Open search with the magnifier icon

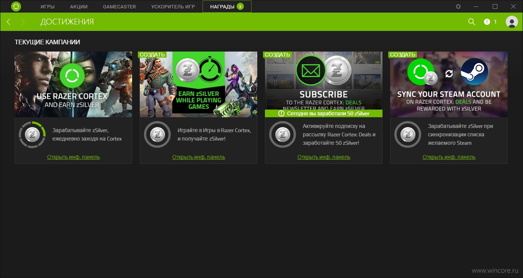click(x=472, y=22)
